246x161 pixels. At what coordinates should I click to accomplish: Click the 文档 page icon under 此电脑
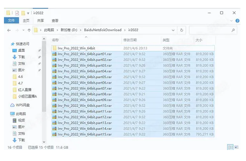coord(15,133)
